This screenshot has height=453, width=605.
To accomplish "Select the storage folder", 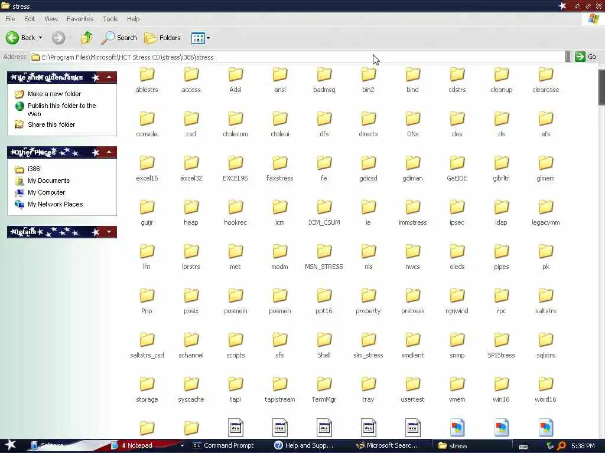I will point(147,390).
